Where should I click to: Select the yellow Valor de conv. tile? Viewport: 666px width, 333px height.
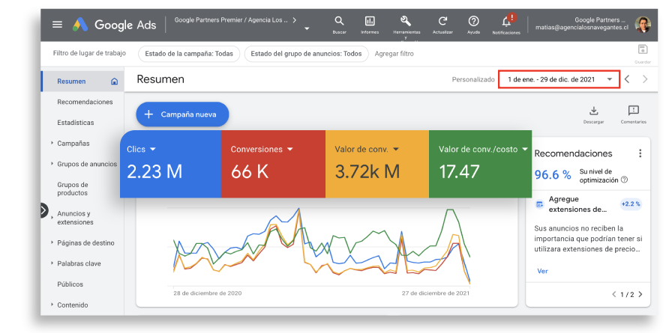tap(377, 164)
